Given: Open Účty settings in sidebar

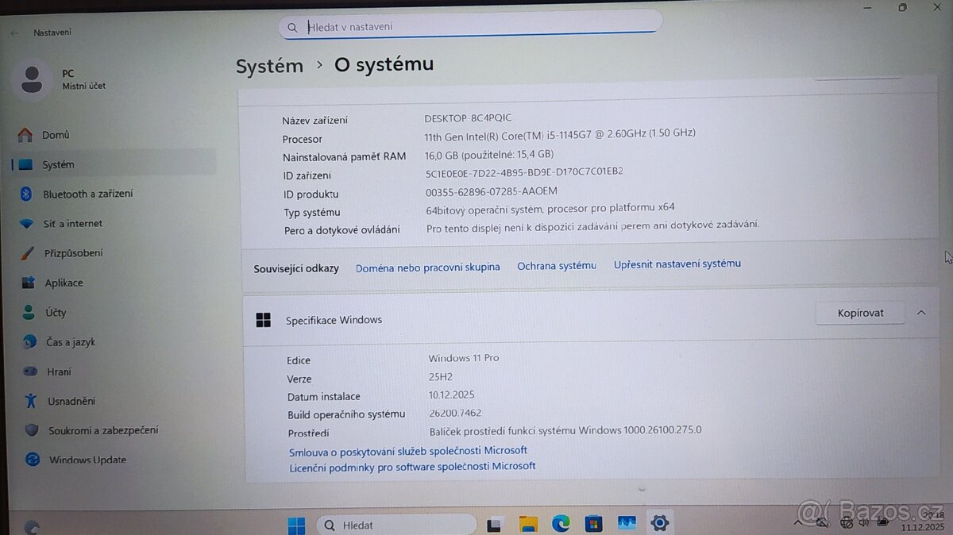Looking at the screenshot, I should pyautogui.click(x=55, y=312).
